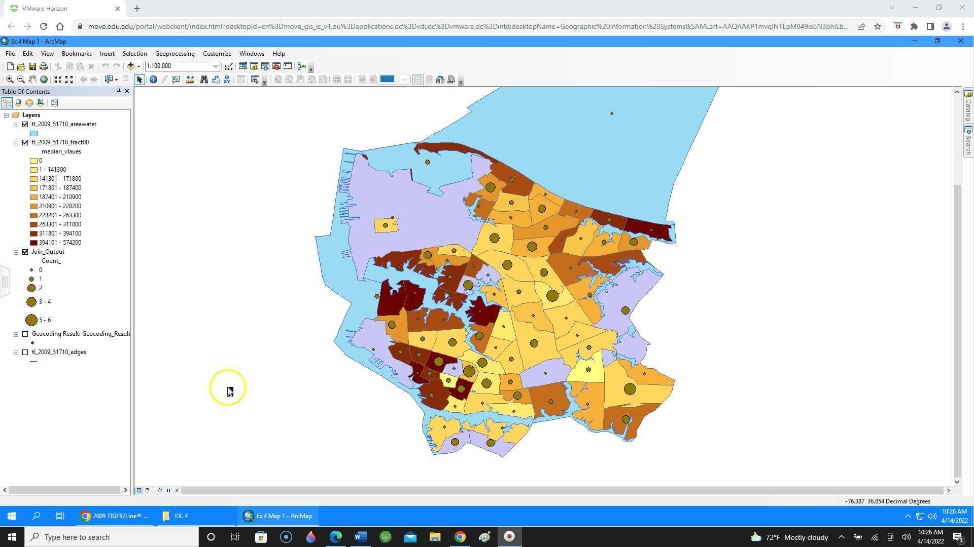Collapse the Join_Output layer legend
Screen dimensions: 974x547
tap(16, 252)
